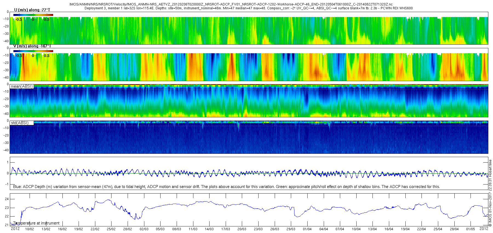This screenshot has height=233, width=493.
Task: Click the -40 depth label of U panel
Action: click(6, 41)
